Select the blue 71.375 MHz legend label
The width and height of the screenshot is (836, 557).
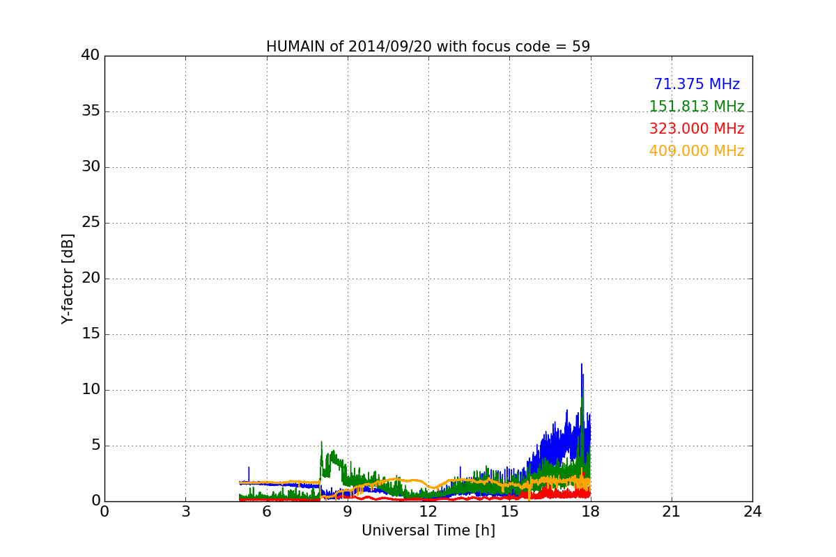click(697, 84)
